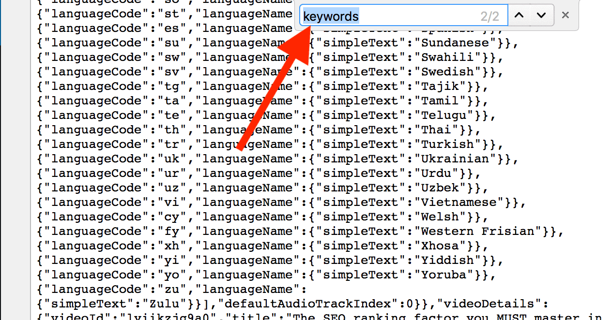Viewport: 611px width, 320px height.
Task: Click the find bar field containing "keywords"
Action: 403,16
